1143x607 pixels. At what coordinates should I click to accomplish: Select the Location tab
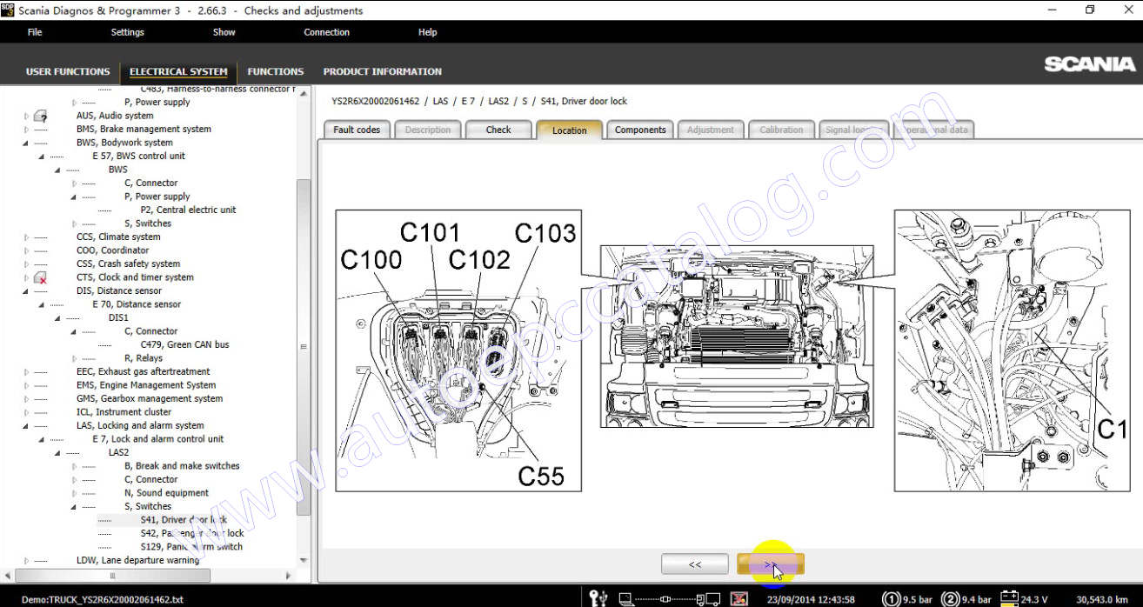coord(570,130)
